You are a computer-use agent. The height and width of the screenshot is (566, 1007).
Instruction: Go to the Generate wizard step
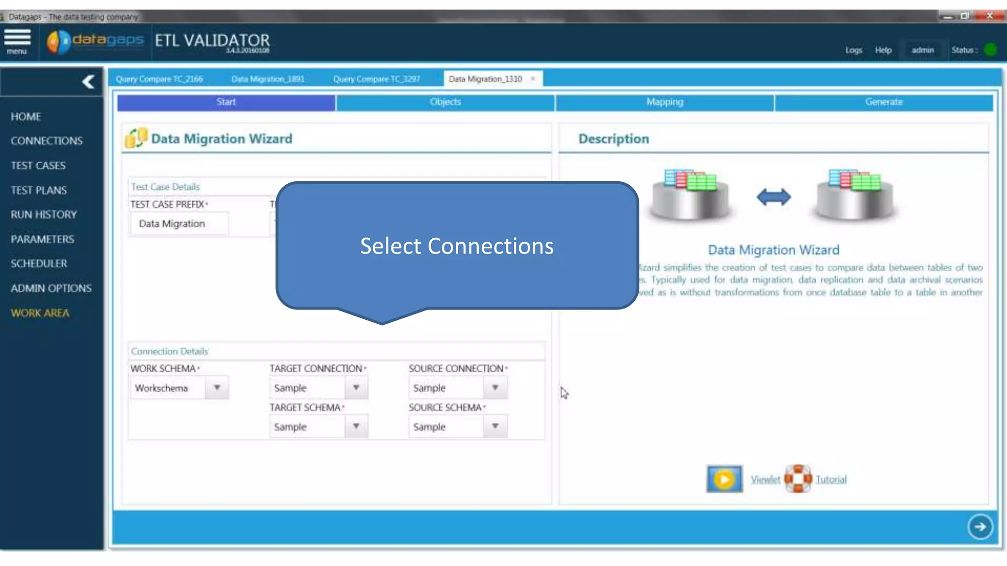click(x=884, y=102)
